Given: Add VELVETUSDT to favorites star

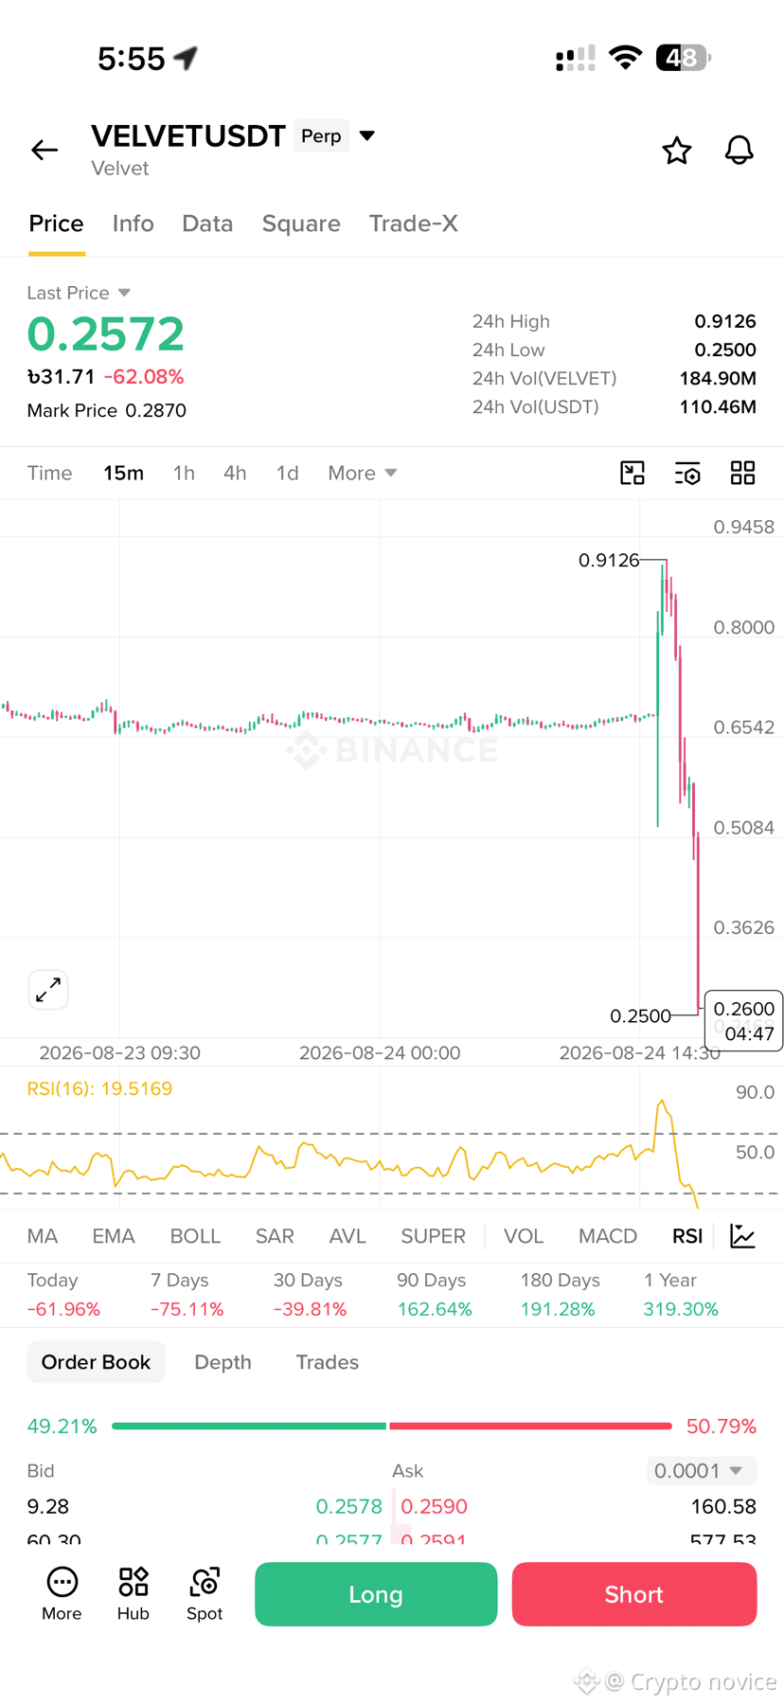Looking at the screenshot, I should click(676, 151).
